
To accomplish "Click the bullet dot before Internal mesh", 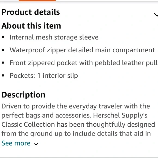I will pyautogui.click(x=3, y=37).
